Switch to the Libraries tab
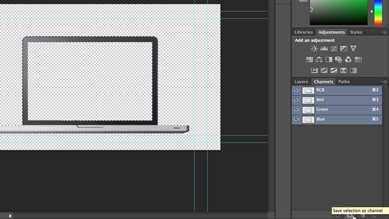The image size is (389, 219). pyautogui.click(x=304, y=32)
